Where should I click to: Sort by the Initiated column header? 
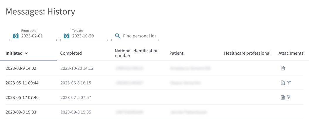click(x=14, y=53)
